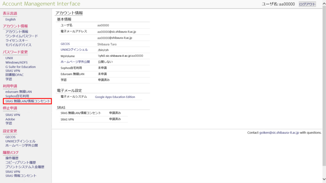The height and width of the screenshot is (183, 326).
Task: Open ホームページ学外公開 under 設定変更 in sidebar
Action: (21, 145)
